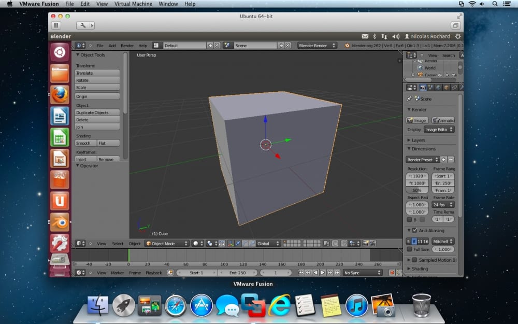Open Safari from the macOS Dock

176,305
